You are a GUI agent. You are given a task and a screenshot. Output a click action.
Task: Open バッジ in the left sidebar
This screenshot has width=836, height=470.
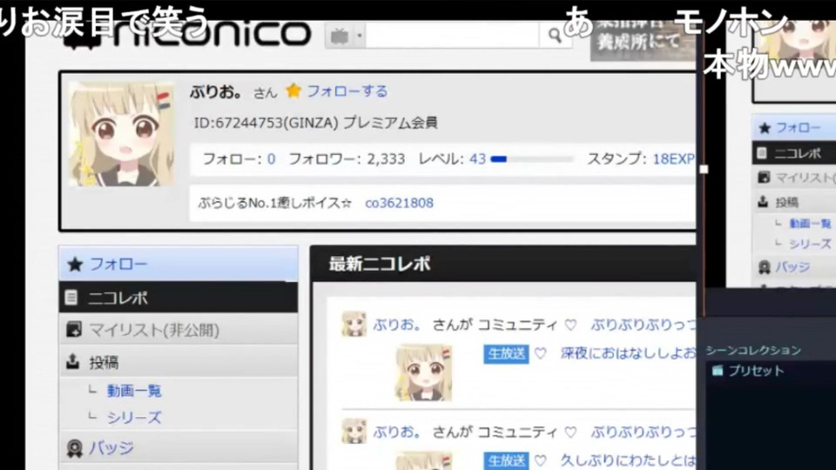click(x=178, y=447)
